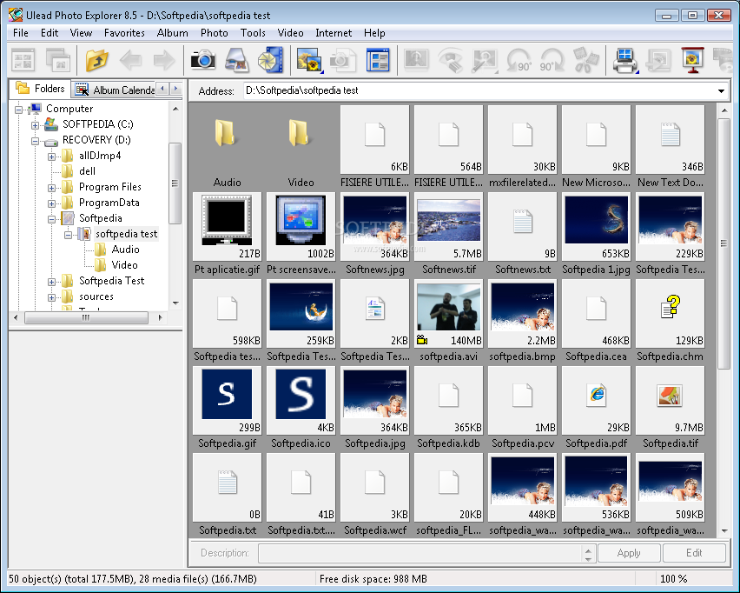Collapse the Softpedia folder node
Image resolution: width=740 pixels, height=593 pixels.
51,219
